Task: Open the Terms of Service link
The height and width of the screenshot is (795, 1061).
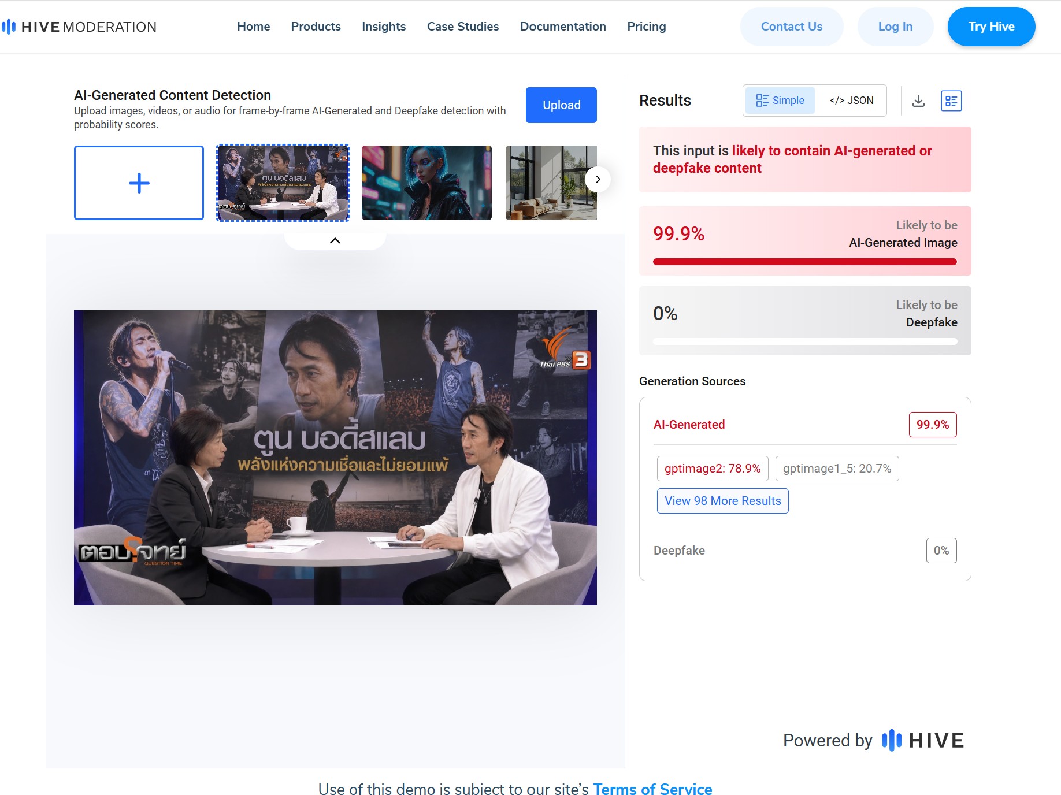Action: pyautogui.click(x=652, y=788)
